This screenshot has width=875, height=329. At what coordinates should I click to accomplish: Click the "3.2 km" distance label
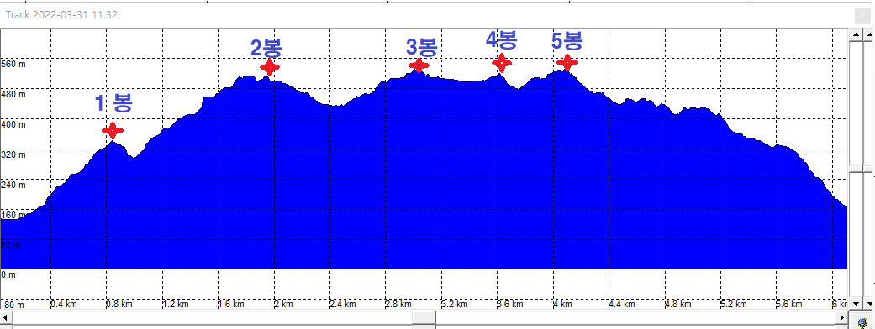pos(454,305)
